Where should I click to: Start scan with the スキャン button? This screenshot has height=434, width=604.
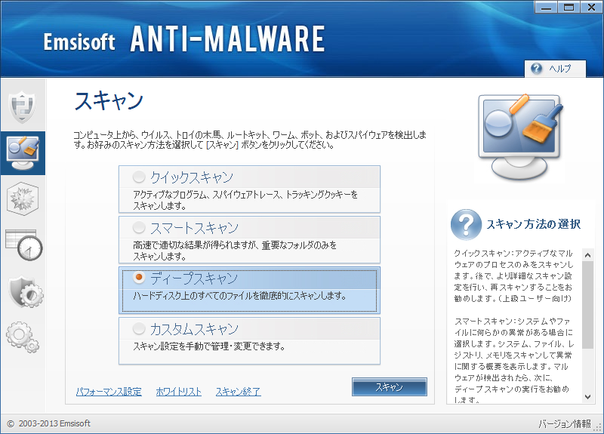389,386
